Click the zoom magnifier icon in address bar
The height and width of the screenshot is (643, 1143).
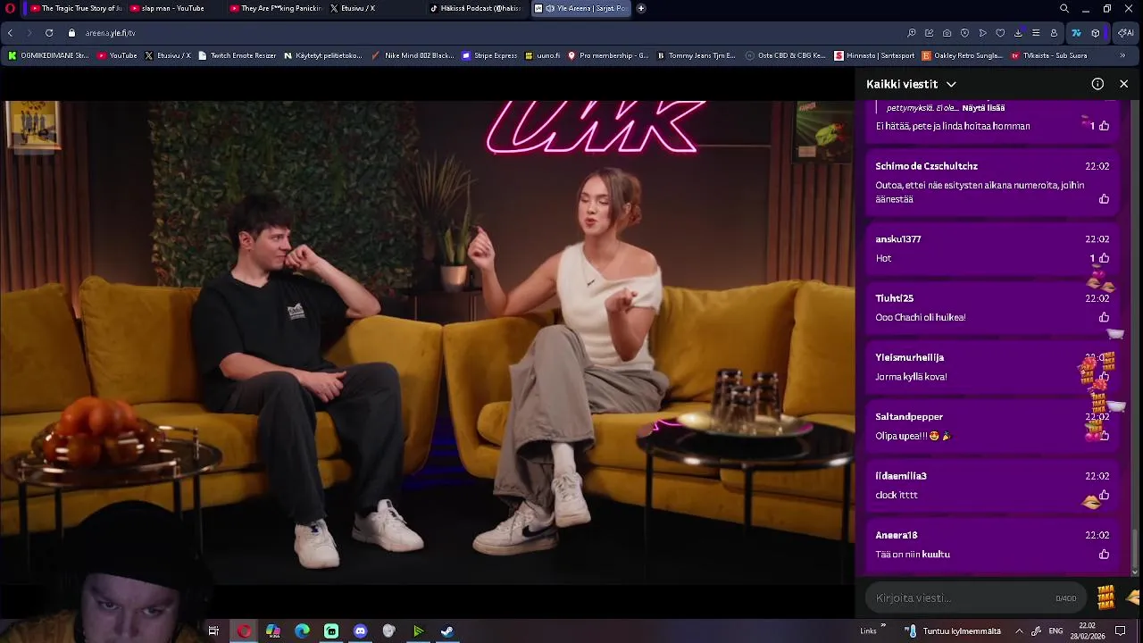pos(912,33)
